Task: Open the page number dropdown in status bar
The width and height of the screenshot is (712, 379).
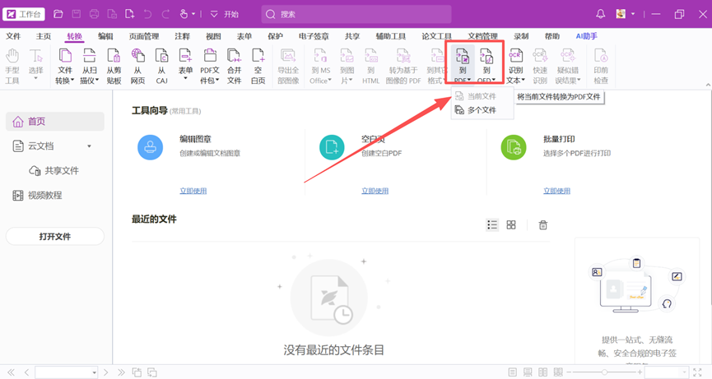Action: coord(94,372)
